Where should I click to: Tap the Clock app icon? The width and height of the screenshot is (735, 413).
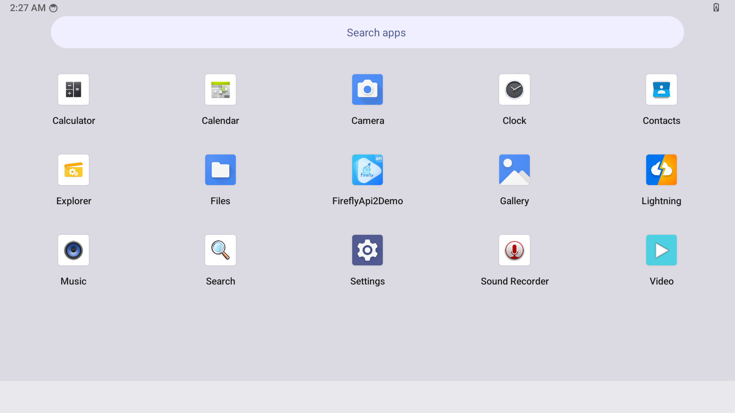[514, 89]
